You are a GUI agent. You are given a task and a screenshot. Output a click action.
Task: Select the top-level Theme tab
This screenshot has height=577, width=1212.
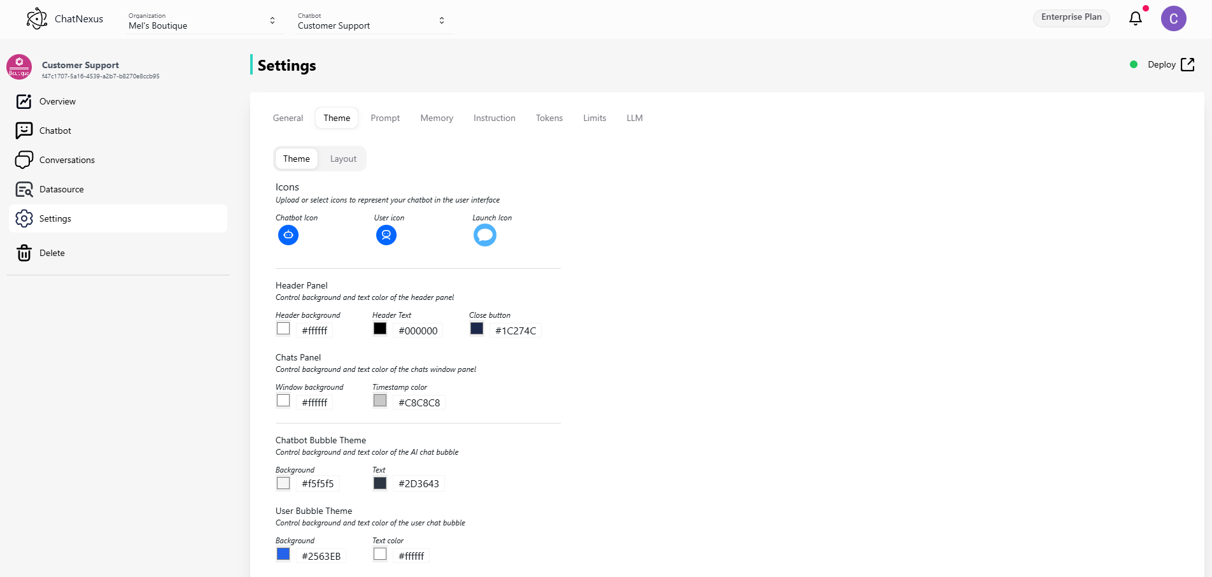[337, 118]
